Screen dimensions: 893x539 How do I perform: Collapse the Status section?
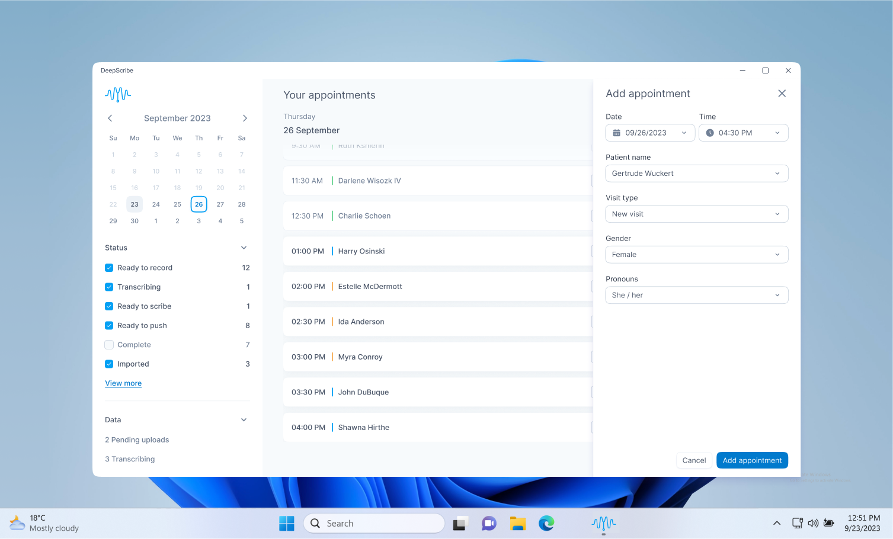coord(244,248)
